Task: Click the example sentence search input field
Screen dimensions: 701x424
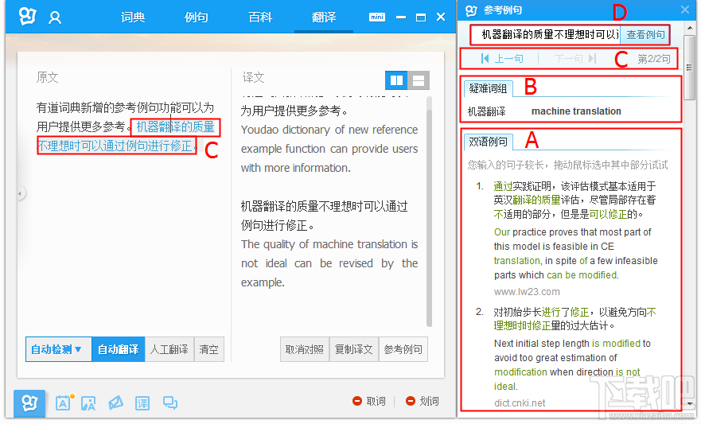Action: tap(545, 35)
